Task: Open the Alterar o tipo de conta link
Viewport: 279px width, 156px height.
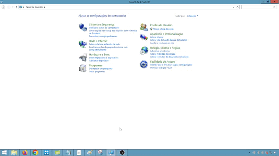Action: (163, 29)
